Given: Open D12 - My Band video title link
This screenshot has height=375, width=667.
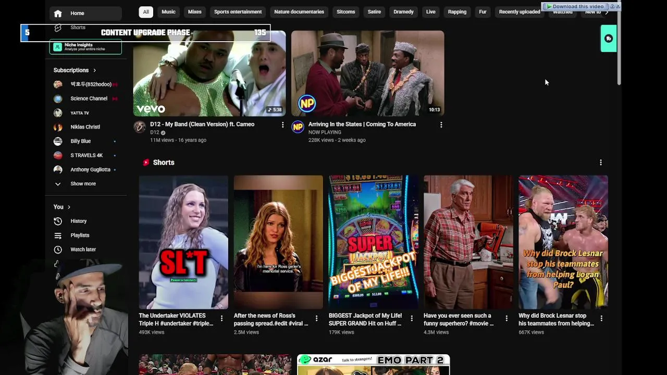Looking at the screenshot, I should coord(202,124).
